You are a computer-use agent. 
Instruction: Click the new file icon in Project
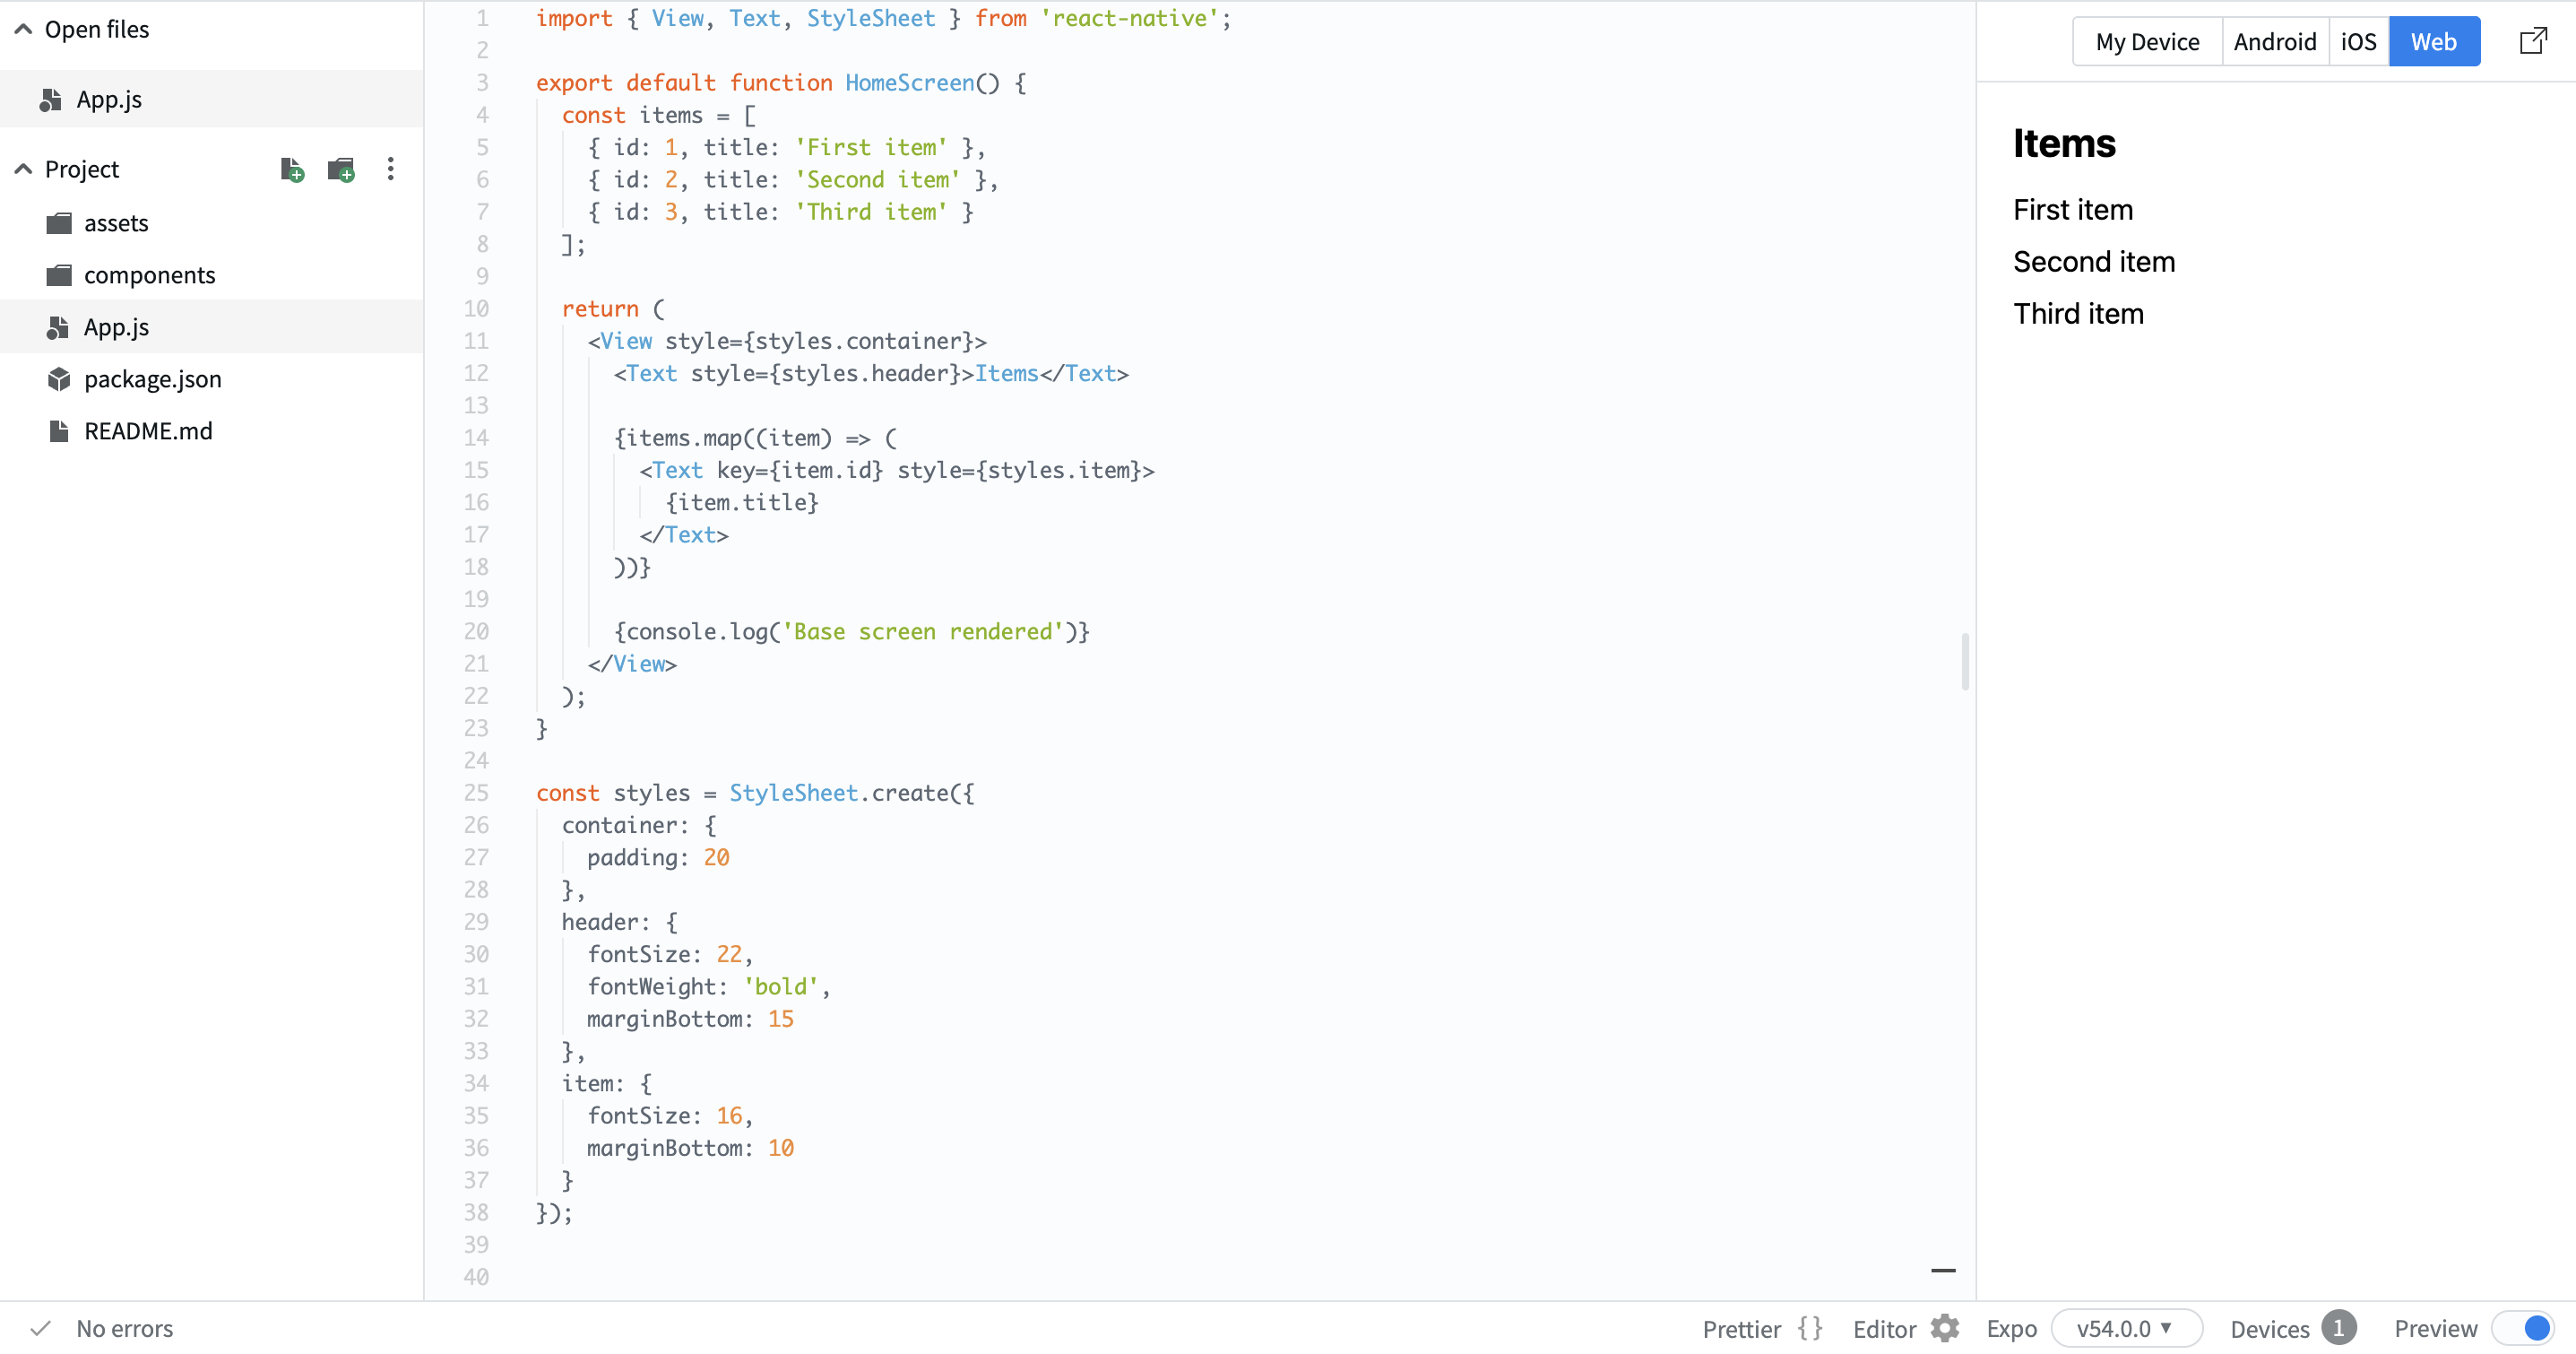291,169
